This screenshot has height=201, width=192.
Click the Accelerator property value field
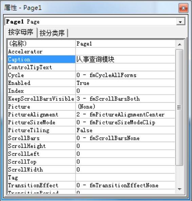125,52
